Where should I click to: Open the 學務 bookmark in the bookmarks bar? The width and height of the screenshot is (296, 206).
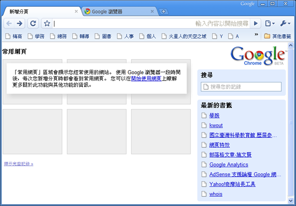pyautogui.click(x=36, y=36)
